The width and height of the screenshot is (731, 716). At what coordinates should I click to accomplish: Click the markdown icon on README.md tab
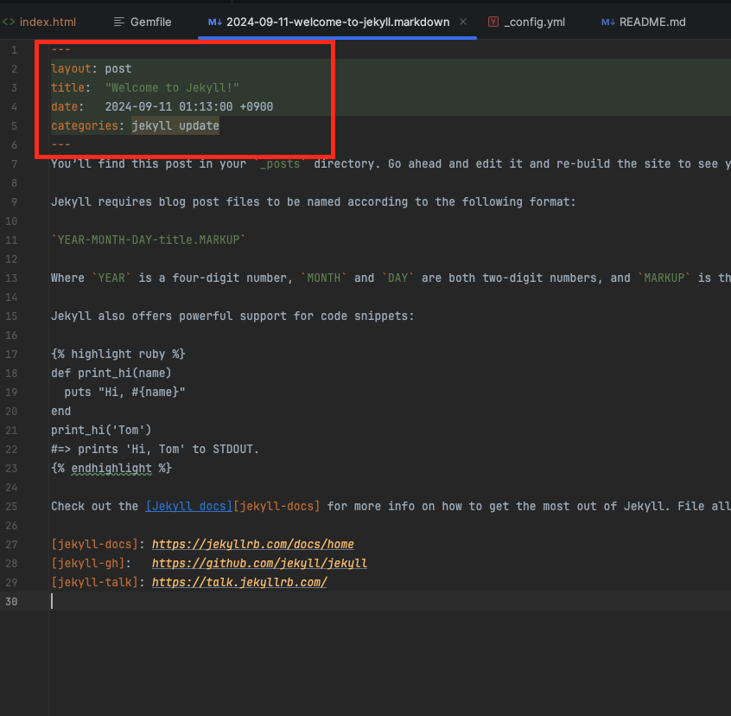pos(608,22)
